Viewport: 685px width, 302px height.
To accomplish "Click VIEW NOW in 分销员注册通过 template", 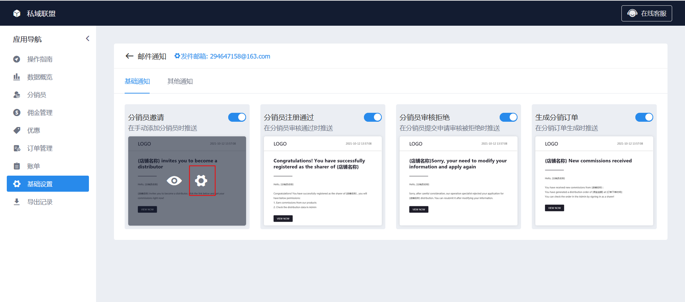I will (x=283, y=218).
